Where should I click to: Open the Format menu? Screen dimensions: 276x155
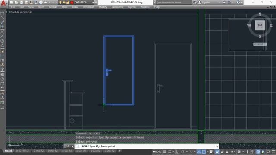[53, 7]
